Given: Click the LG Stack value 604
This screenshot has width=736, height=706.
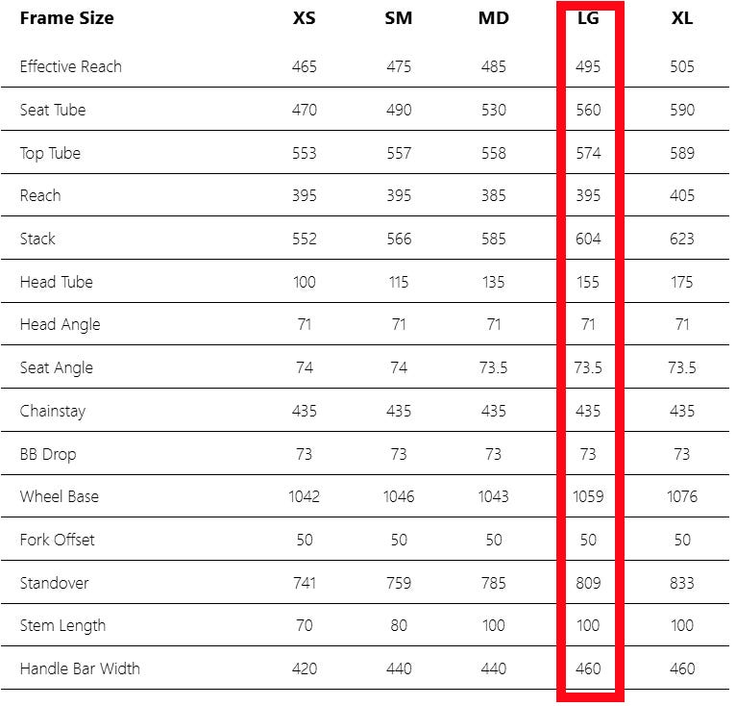Looking at the screenshot, I should pos(588,239).
